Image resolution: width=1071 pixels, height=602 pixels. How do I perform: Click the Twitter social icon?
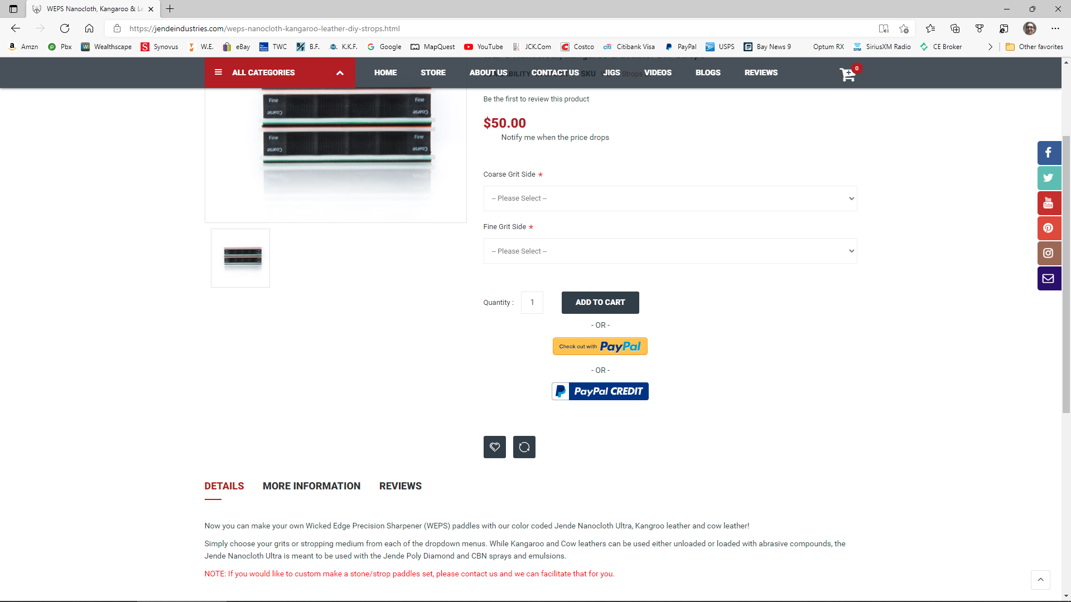coord(1049,178)
